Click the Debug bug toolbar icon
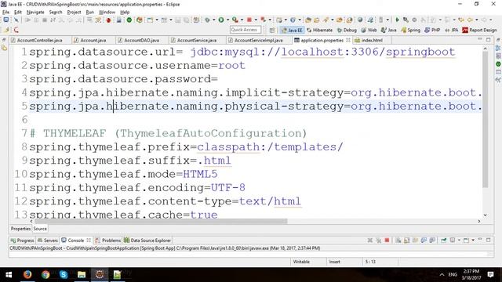Screen dimensions: 502x282 point(207,20)
